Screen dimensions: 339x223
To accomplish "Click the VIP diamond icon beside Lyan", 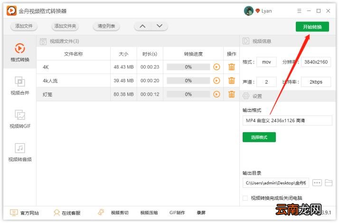I will (257, 10).
